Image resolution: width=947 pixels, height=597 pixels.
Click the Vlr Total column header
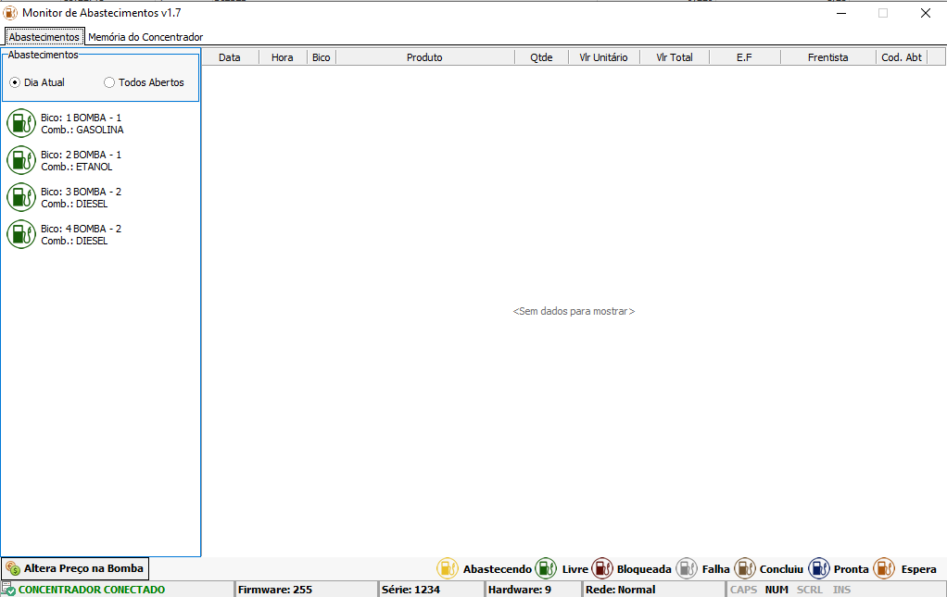(x=674, y=57)
